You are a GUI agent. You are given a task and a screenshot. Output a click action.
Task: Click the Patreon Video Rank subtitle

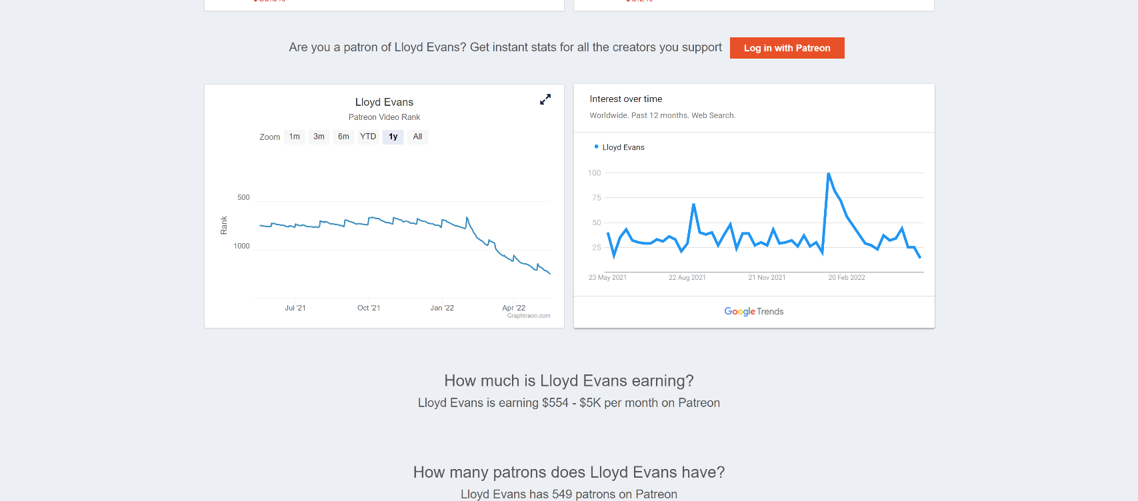click(x=384, y=117)
